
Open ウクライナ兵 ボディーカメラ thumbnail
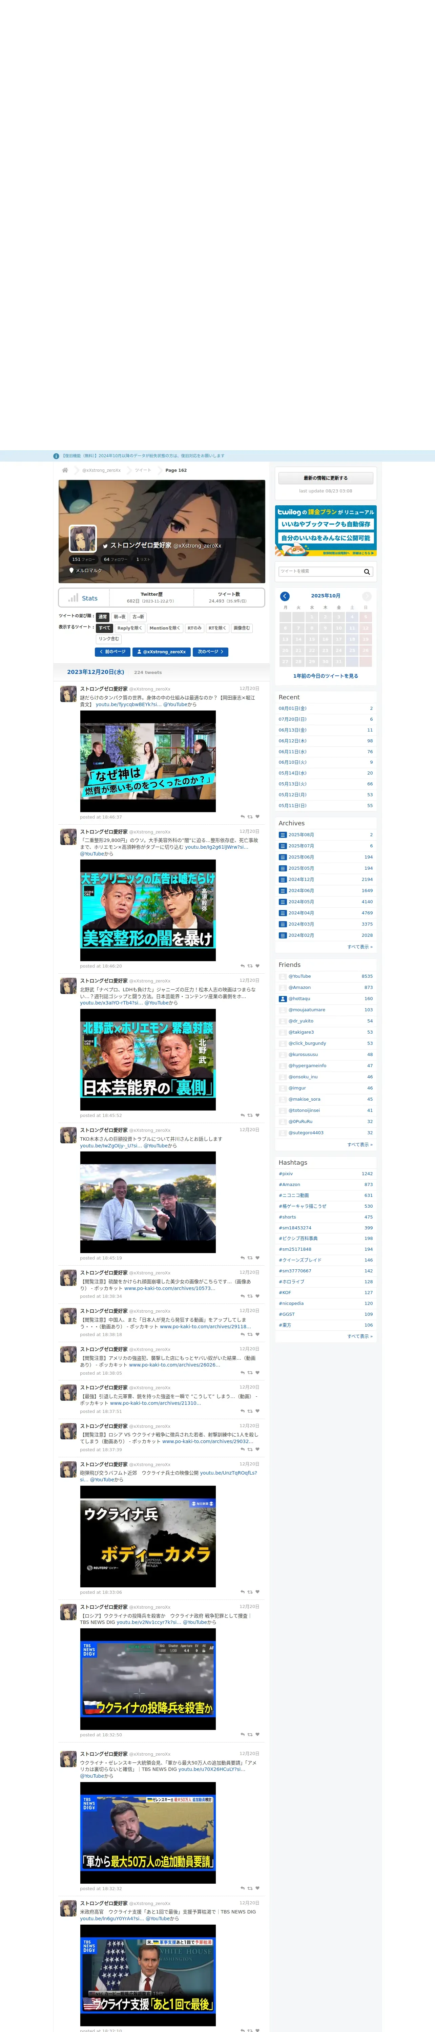click(148, 1537)
